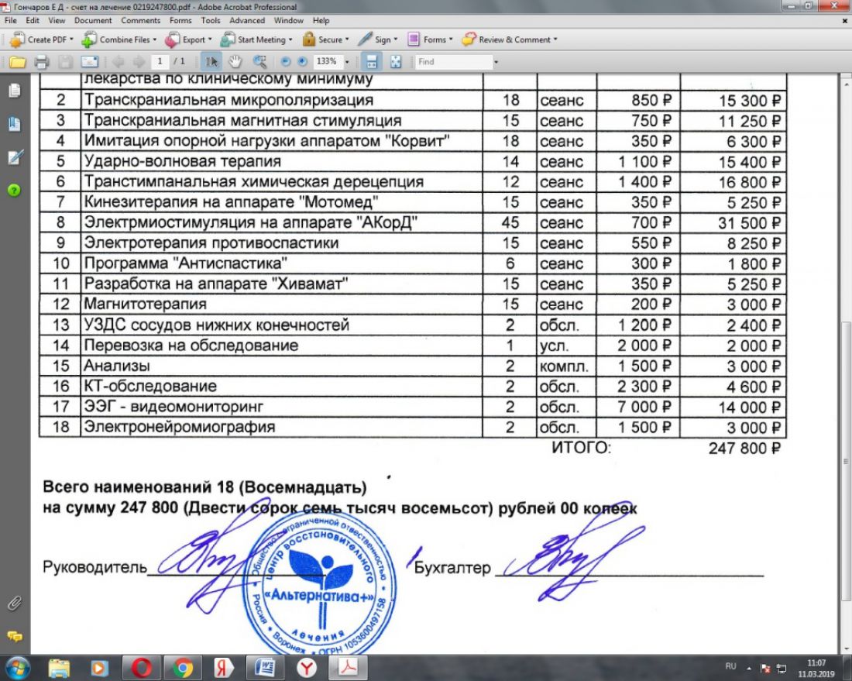Open the How To help panel
The height and width of the screenshot is (681, 852).
pyautogui.click(x=14, y=191)
